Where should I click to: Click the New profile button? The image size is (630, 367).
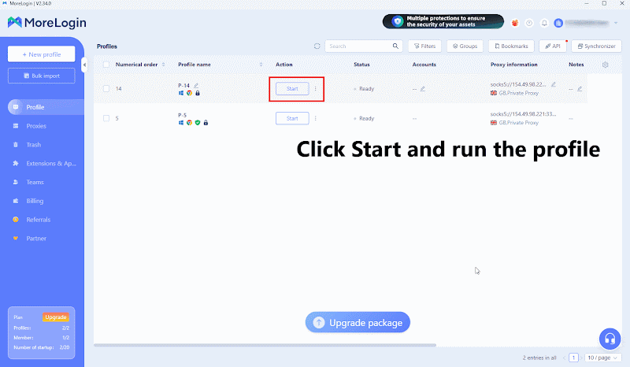point(41,54)
